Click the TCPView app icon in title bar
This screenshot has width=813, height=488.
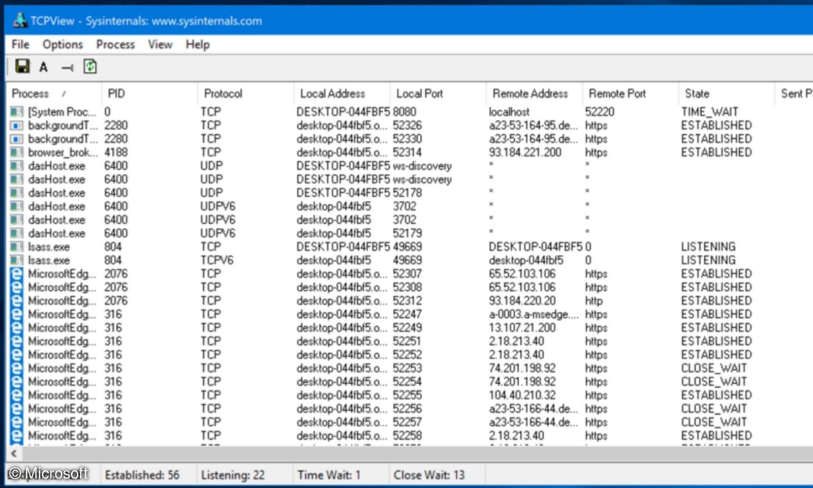pyautogui.click(x=20, y=20)
